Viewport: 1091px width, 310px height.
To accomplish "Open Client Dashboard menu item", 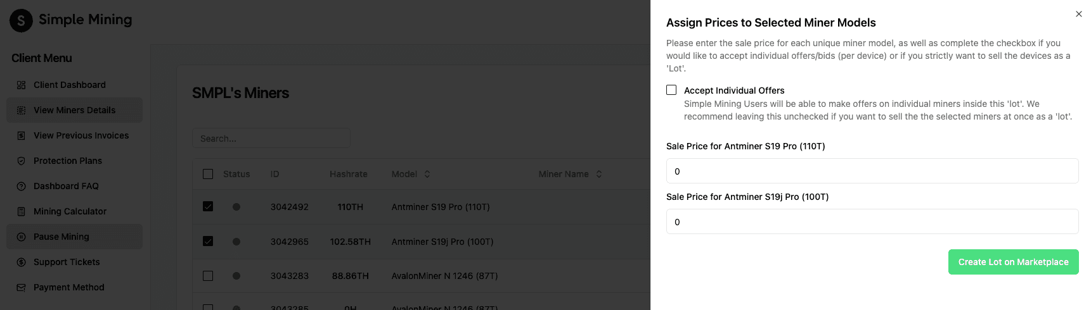I will pyautogui.click(x=74, y=85).
